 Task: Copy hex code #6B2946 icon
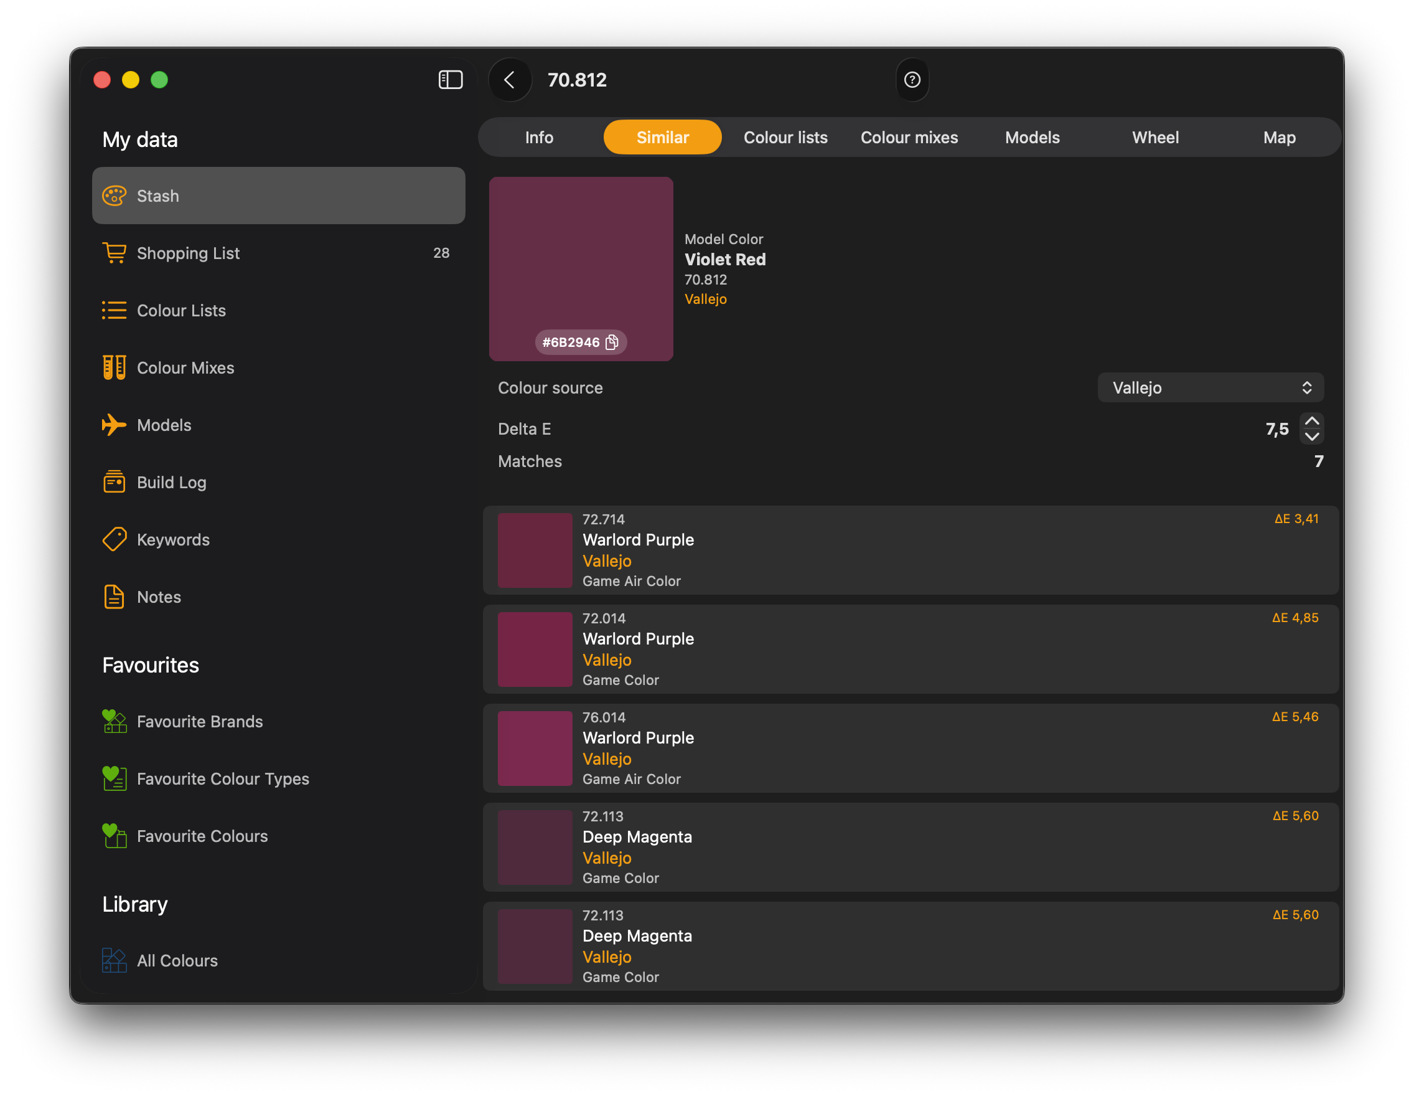pyautogui.click(x=612, y=342)
